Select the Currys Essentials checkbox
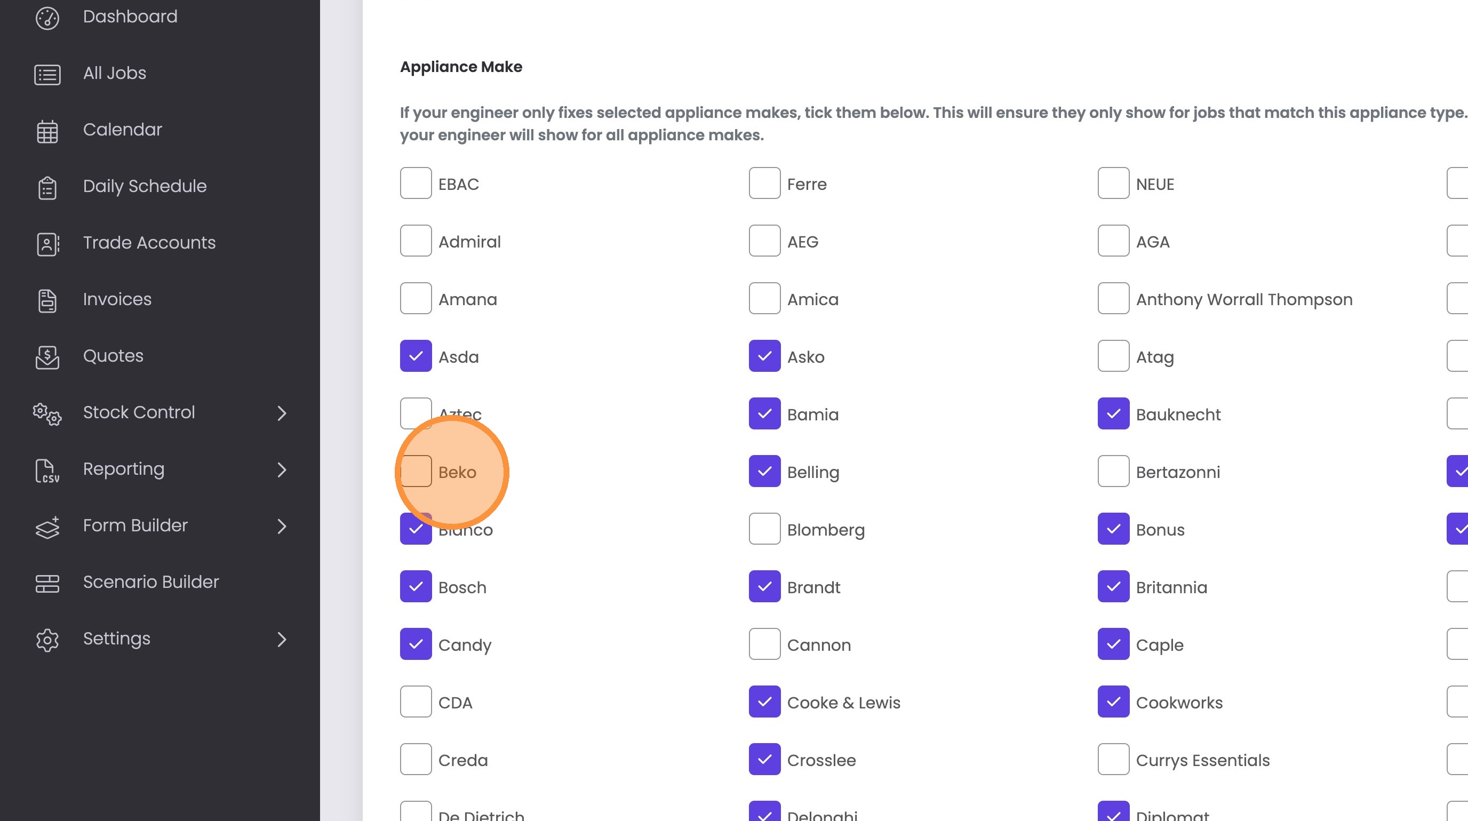The height and width of the screenshot is (821, 1468). 1114,759
